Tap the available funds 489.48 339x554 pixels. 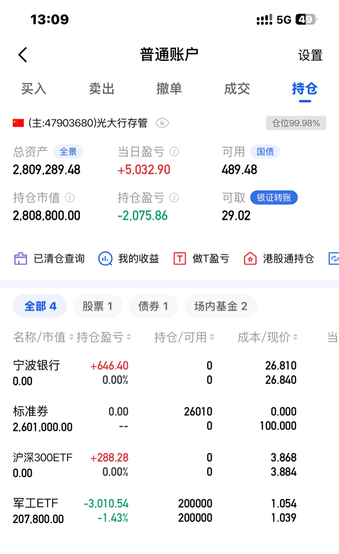(x=239, y=170)
